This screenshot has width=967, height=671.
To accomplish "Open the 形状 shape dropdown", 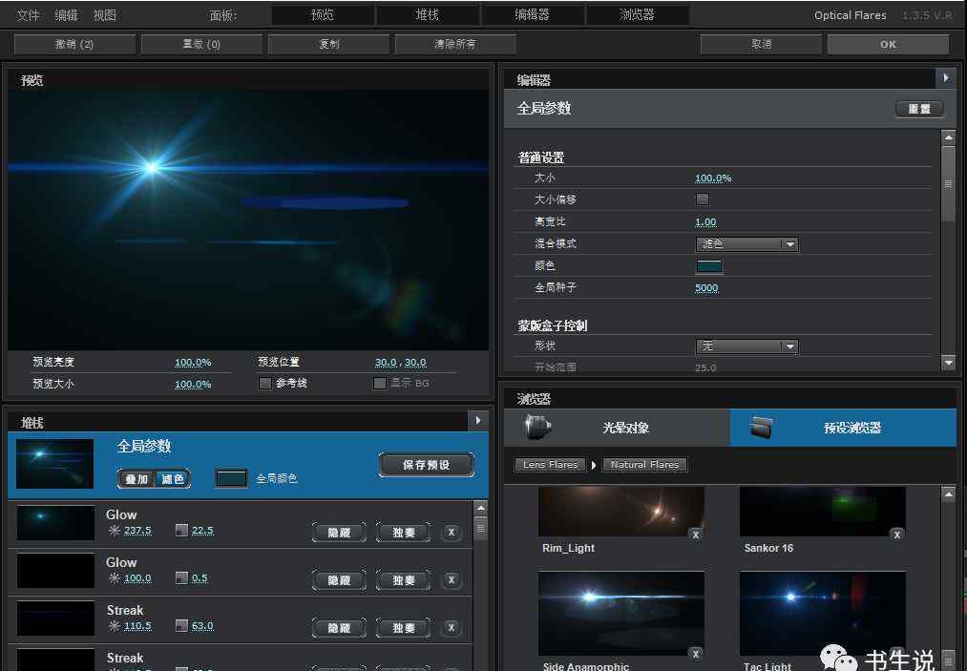I will coord(746,346).
